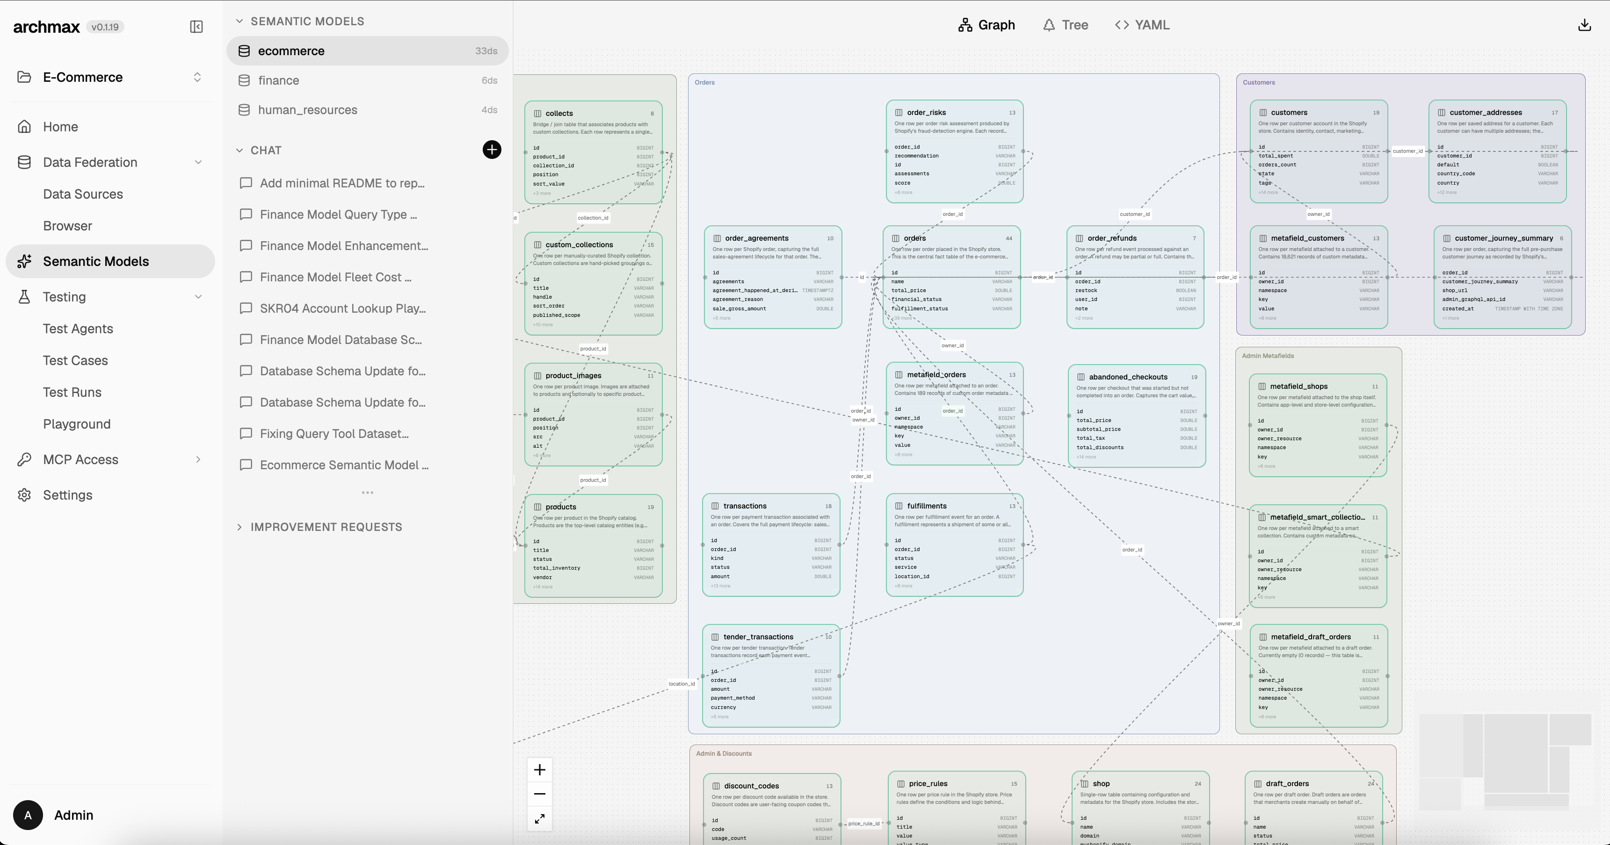Zoom in the graph canvas

point(540,770)
